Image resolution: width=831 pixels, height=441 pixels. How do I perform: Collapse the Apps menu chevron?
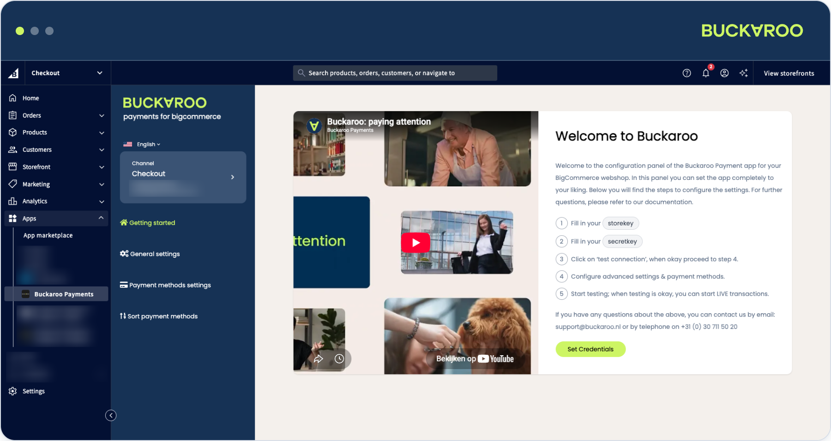tap(101, 218)
